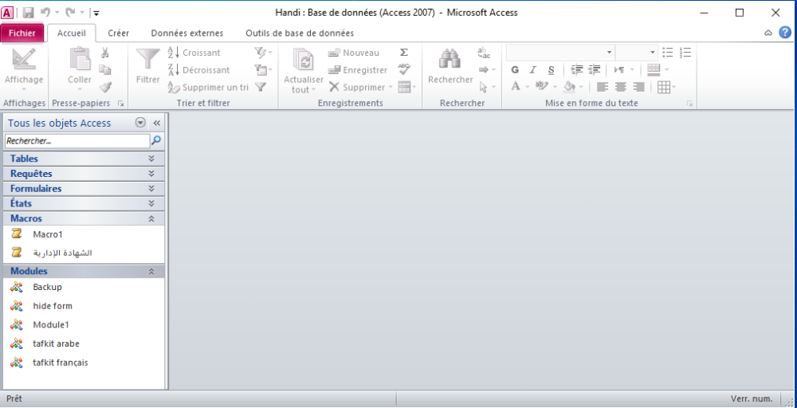This screenshot has width=797, height=408.
Task: Click Nouveau record button
Action: (353, 53)
